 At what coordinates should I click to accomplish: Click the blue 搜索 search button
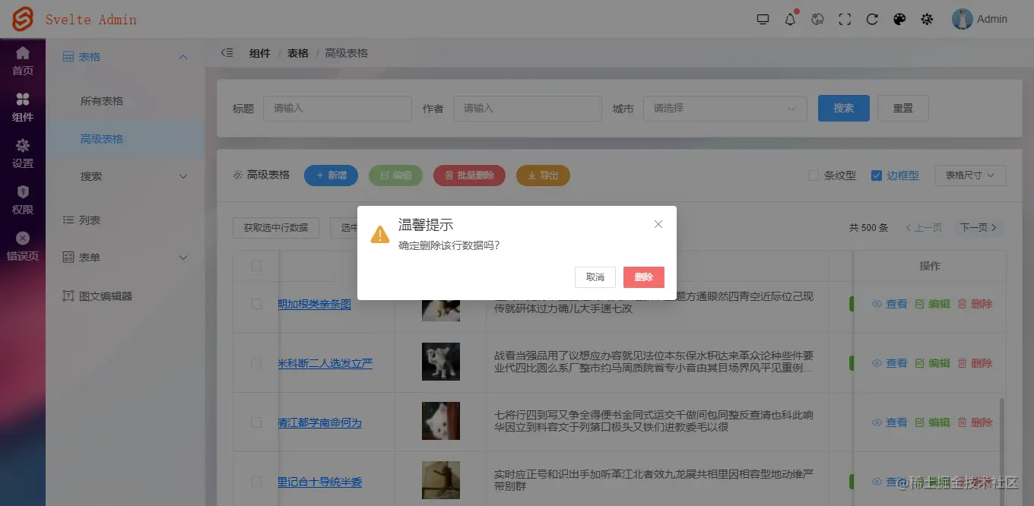pyautogui.click(x=844, y=109)
